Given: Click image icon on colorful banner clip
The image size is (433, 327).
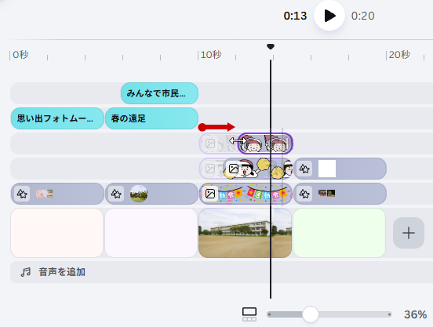Looking at the screenshot, I should pyautogui.click(x=210, y=194).
